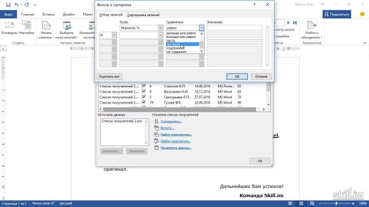The width and height of the screenshot is (369, 207).
Task: Click the zoom slider in status bar
Action: pyautogui.click(x=337, y=203)
